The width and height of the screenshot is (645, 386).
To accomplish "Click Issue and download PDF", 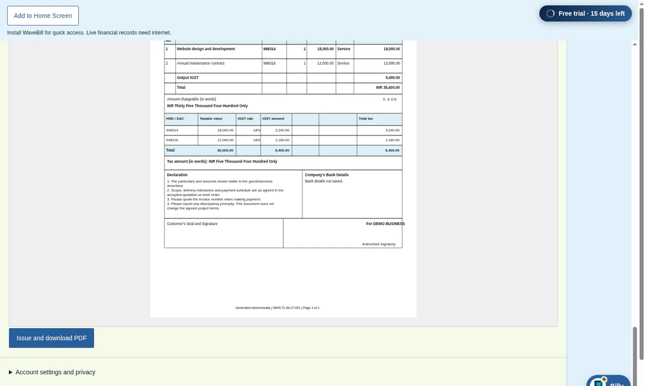I will 51,338.
